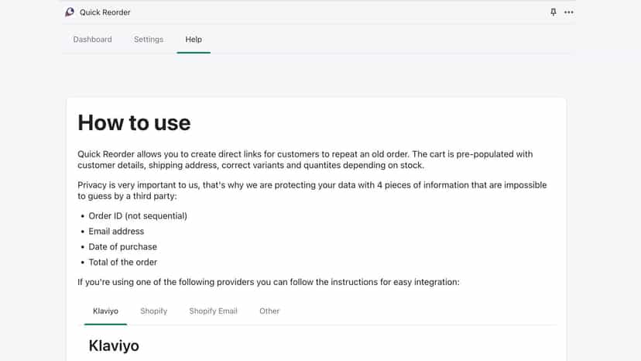Screen dimensions: 641x361
Task: Select the Help tab
Action: coord(194,40)
